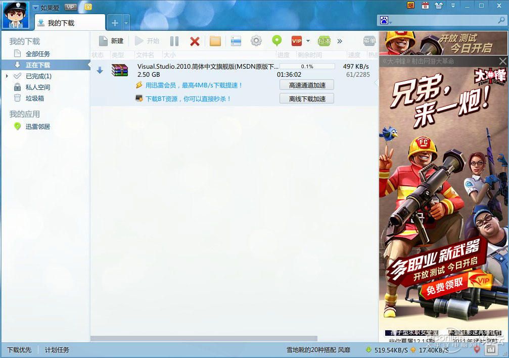Image resolution: width=509 pixels, height=358 pixels.
Task: Delete the task with the red X
Action: (195, 41)
